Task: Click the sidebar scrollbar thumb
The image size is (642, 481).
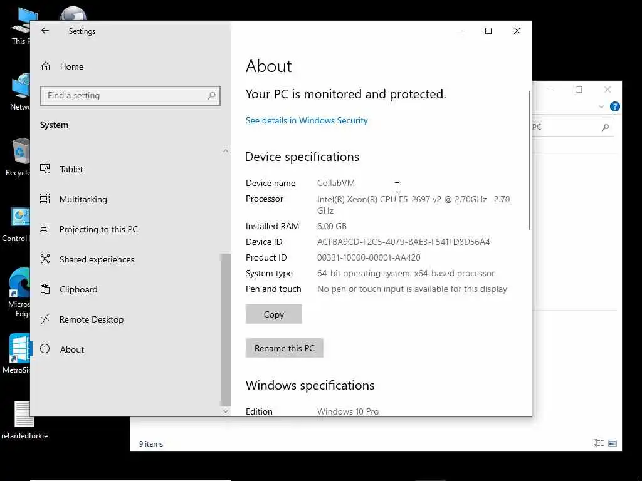Action: [226, 329]
